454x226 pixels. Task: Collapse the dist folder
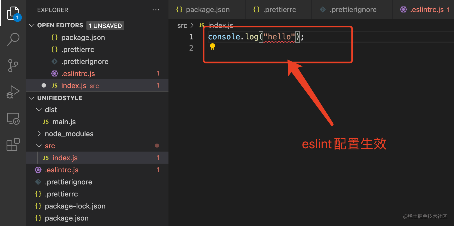(x=39, y=110)
